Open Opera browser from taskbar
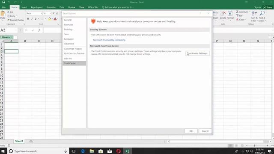This screenshot has width=274, height=154. coord(119,151)
